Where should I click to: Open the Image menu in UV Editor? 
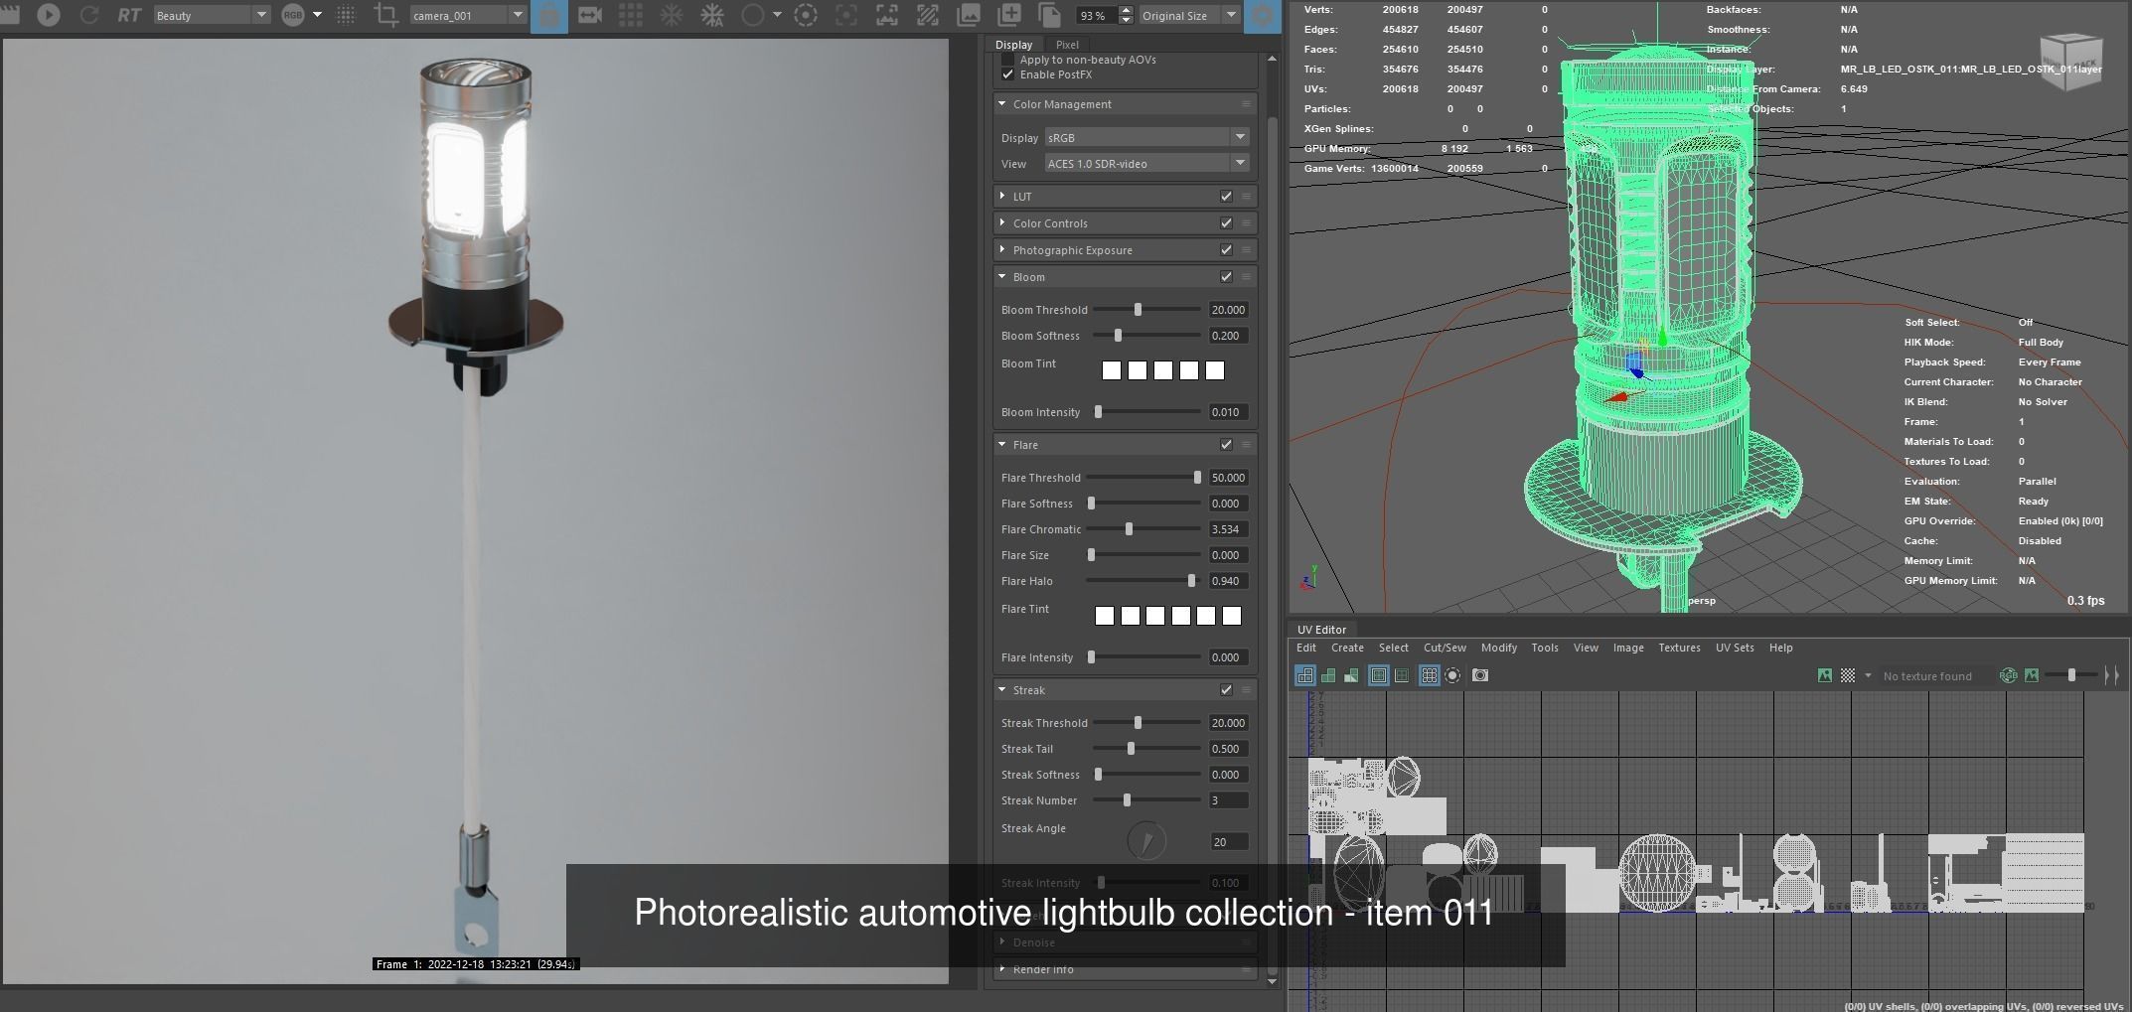point(1627,648)
